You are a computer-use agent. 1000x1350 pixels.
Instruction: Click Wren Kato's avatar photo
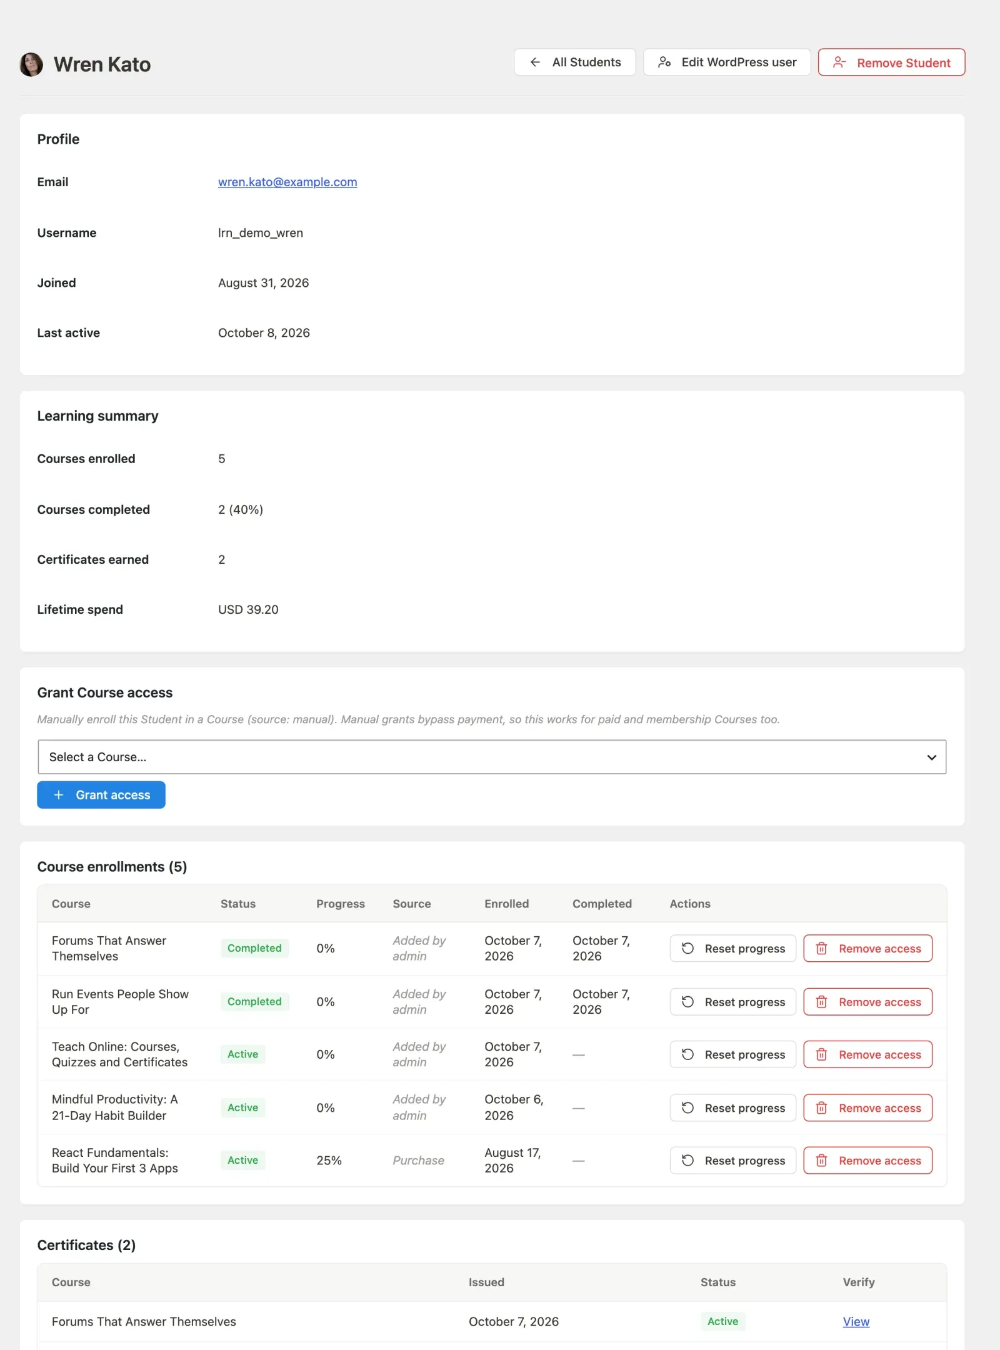pos(31,64)
